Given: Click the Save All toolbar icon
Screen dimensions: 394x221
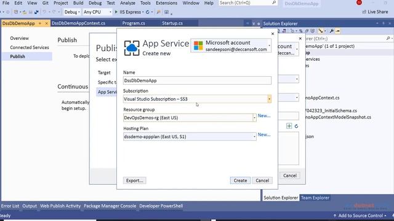Looking at the screenshot, I should pyautogui.click(x=36, y=12).
